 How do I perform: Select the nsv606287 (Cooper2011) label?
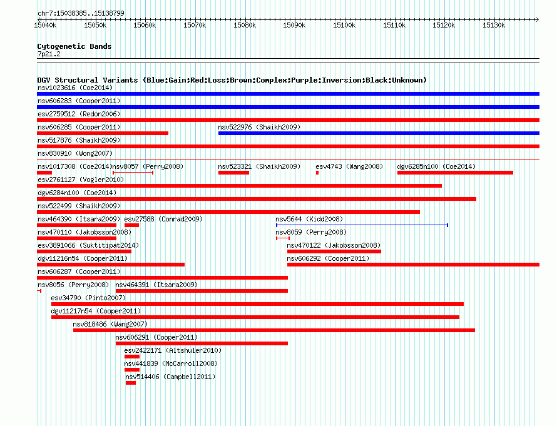(x=79, y=271)
